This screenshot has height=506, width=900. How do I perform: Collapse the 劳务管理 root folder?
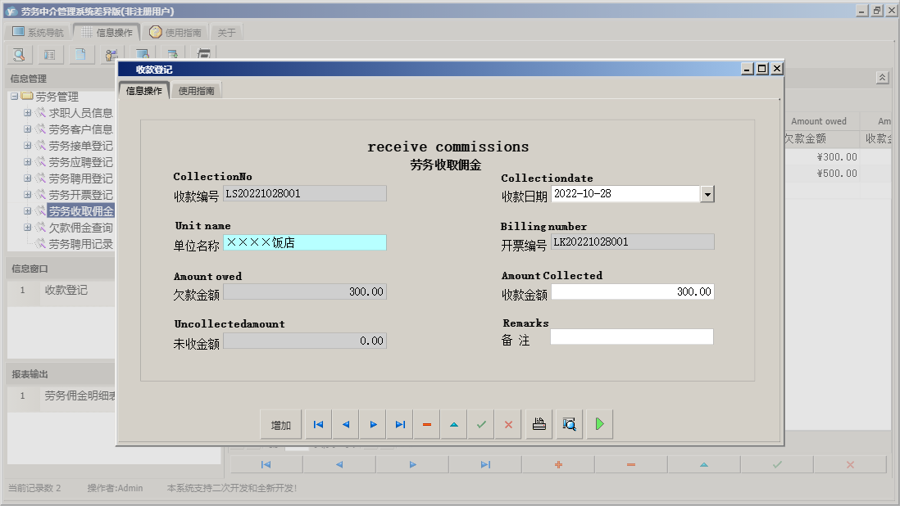click(x=14, y=97)
